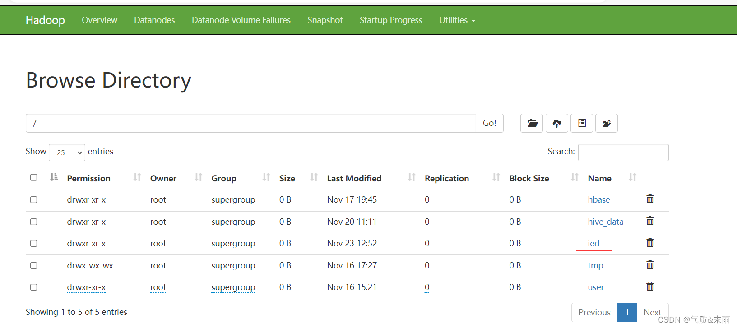
Task: Click the 'Nov 23 12:52' modified date
Action: coord(352,243)
